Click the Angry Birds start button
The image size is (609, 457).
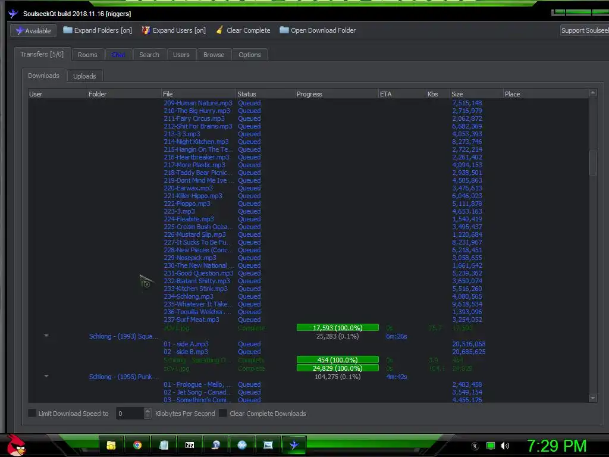pyautogui.click(x=16, y=445)
